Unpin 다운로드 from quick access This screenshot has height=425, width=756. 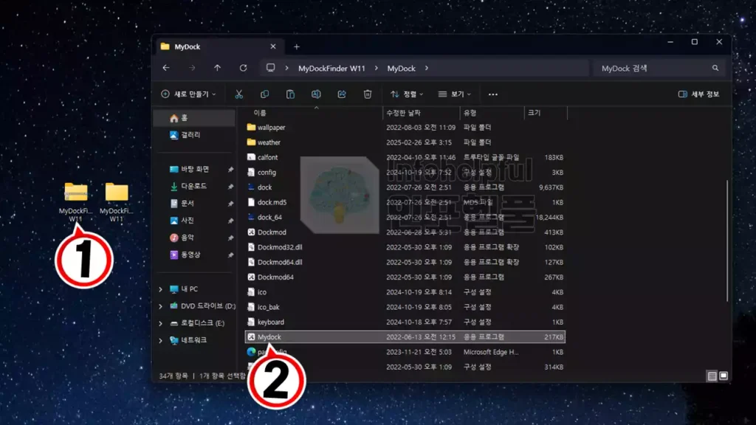[230, 187]
